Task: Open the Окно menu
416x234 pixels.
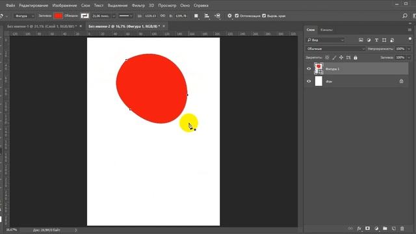Action: click(x=185, y=5)
